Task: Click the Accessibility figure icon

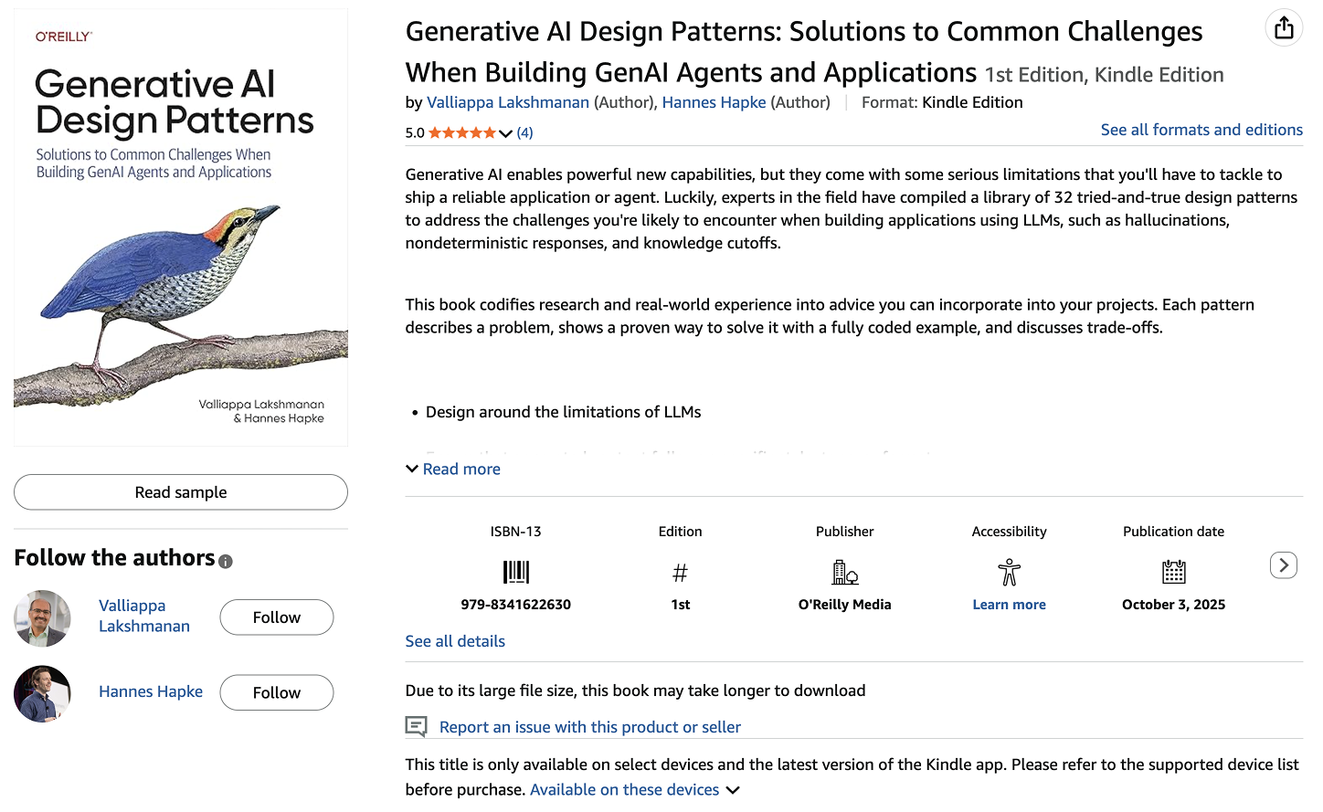Action: click(x=1009, y=573)
